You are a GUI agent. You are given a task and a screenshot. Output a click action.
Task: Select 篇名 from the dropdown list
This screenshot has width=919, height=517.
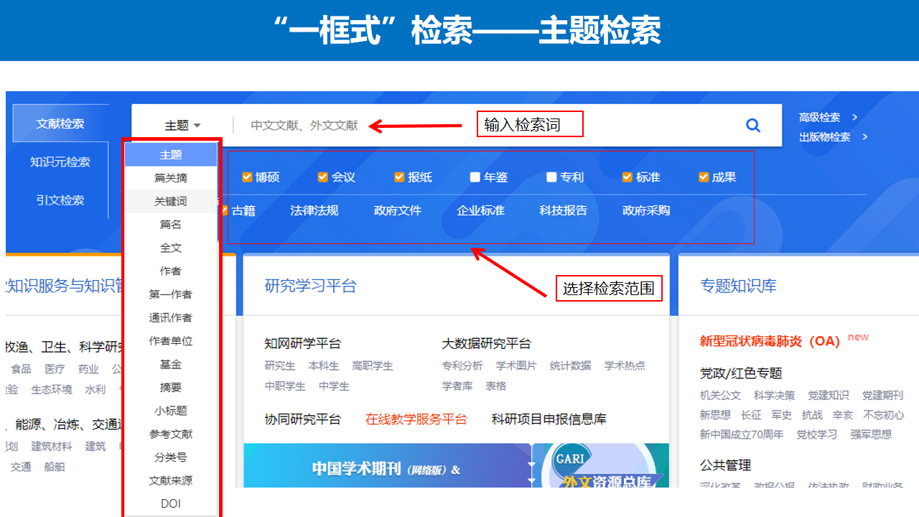(x=171, y=225)
